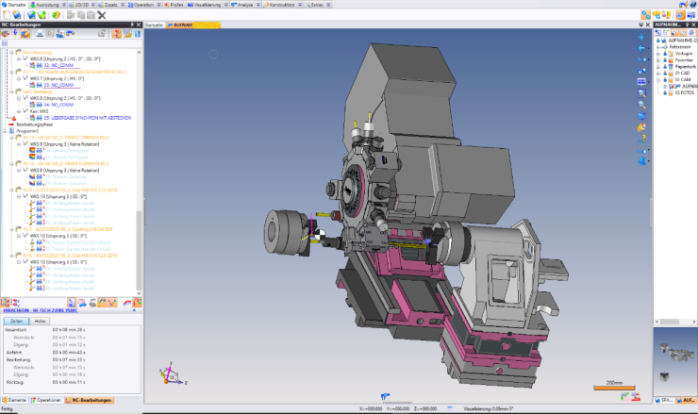Click the new document icon in top toolbar
The image size is (698, 414).
(x=7, y=15)
